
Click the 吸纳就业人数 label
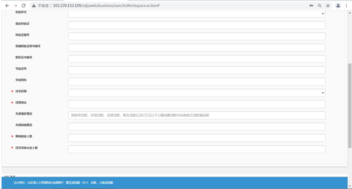coord(24,136)
